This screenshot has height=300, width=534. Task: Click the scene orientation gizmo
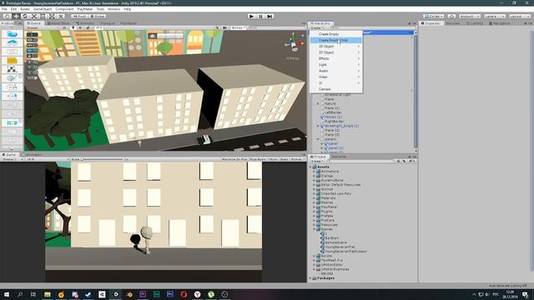(x=293, y=44)
